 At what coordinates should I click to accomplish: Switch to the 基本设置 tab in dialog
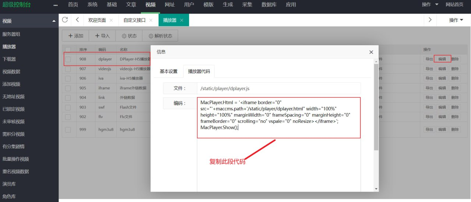pos(169,71)
